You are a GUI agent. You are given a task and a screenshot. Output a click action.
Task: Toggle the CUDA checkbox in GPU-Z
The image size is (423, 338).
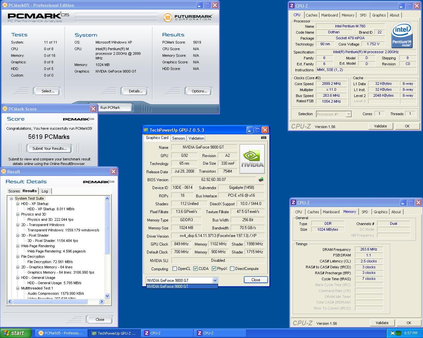[196, 269]
